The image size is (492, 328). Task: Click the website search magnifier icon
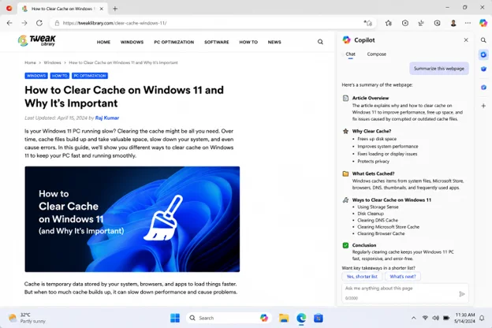320,42
